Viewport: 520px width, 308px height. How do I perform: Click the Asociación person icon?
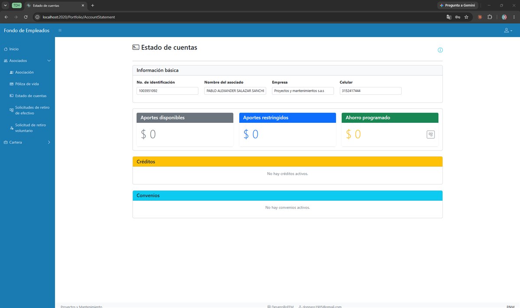(11, 73)
